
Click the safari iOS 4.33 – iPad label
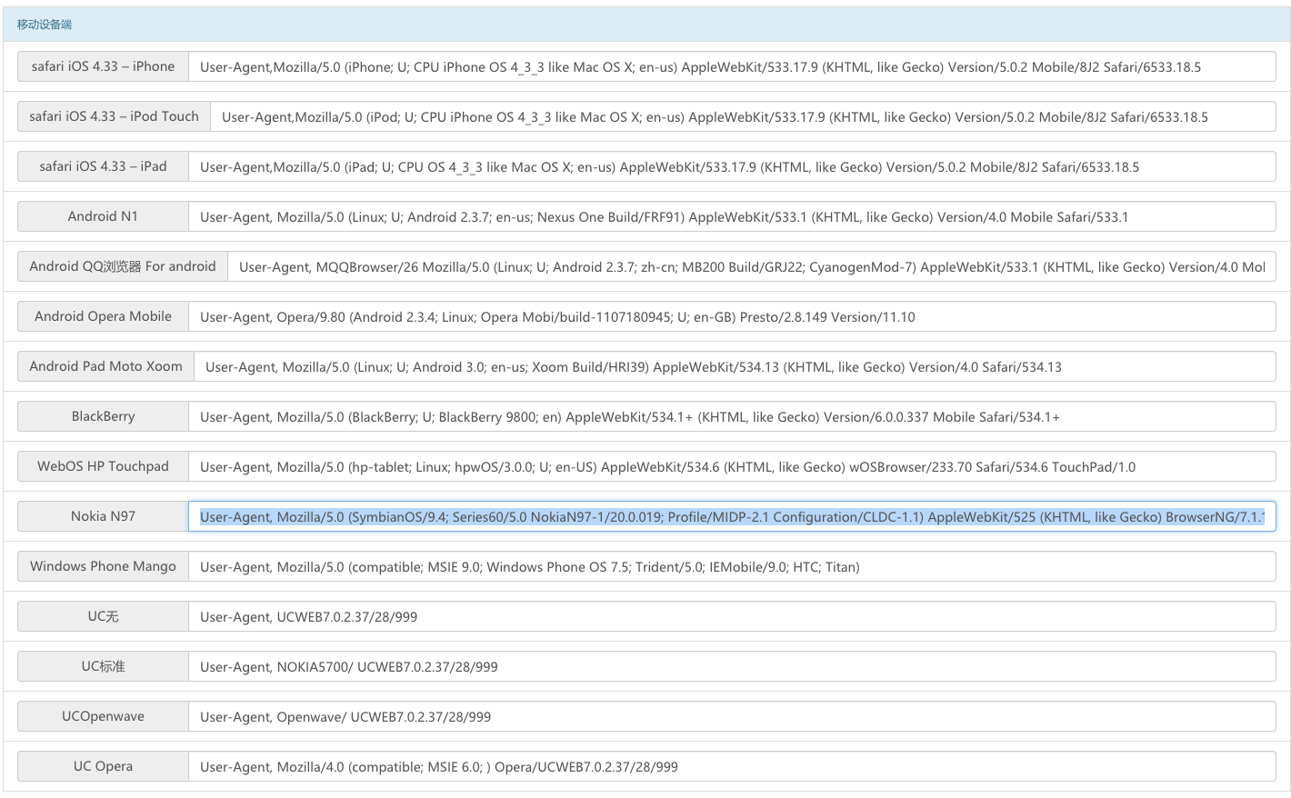click(x=103, y=166)
